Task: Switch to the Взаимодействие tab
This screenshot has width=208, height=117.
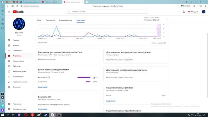Action: pyautogui.click(x=66, y=20)
